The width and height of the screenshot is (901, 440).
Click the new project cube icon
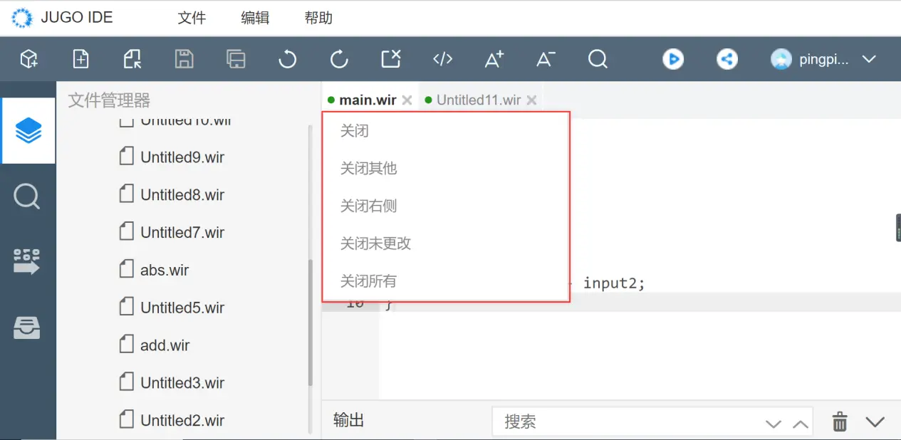(x=29, y=59)
